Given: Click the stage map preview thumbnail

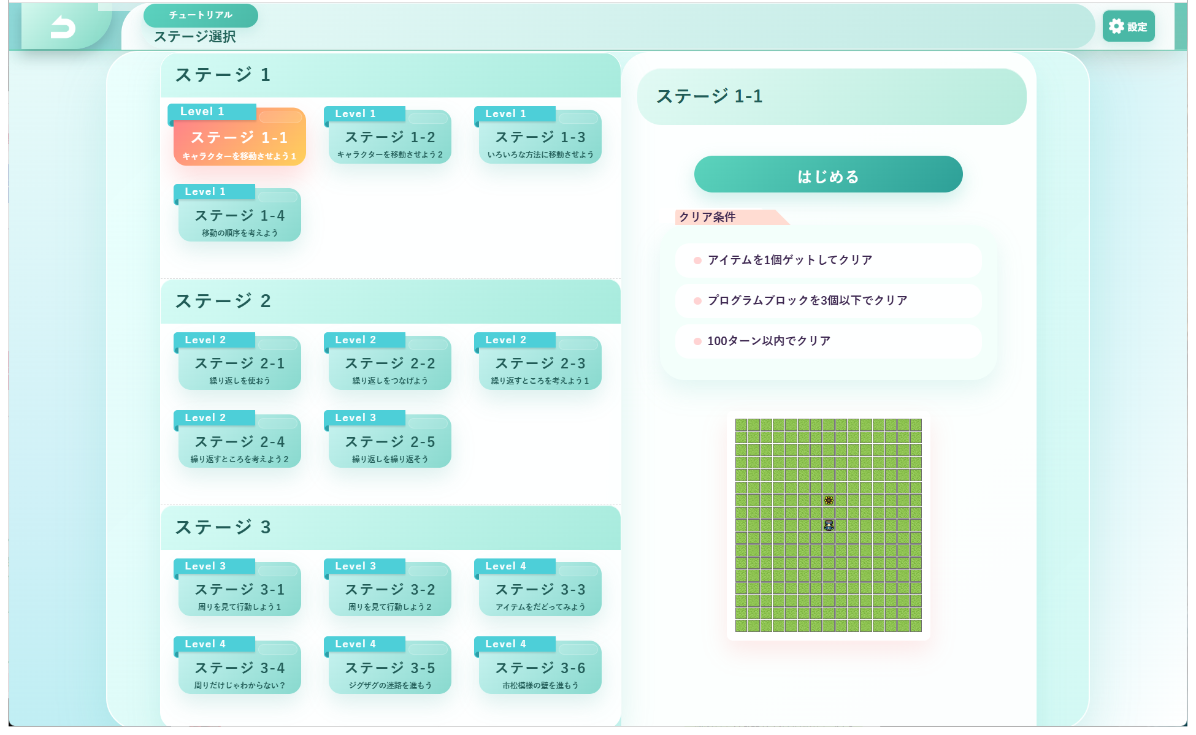Looking at the screenshot, I should click(x=829, y=525).
